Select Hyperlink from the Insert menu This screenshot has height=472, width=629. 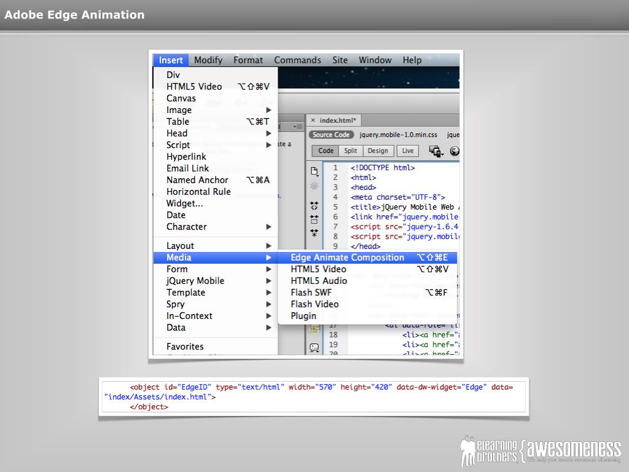[216, 157]
